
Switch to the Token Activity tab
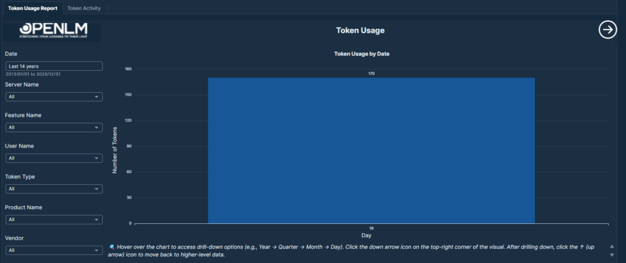(84, 8)
